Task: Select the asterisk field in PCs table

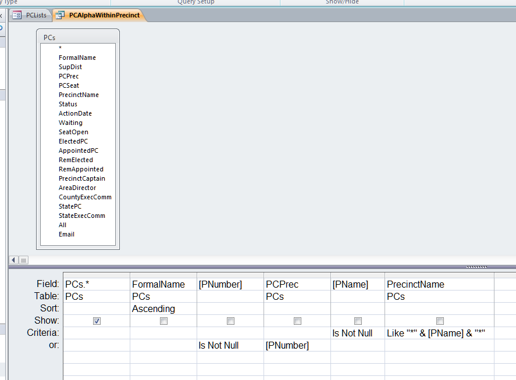Action: pyautogui.click(x=61, y=48)
